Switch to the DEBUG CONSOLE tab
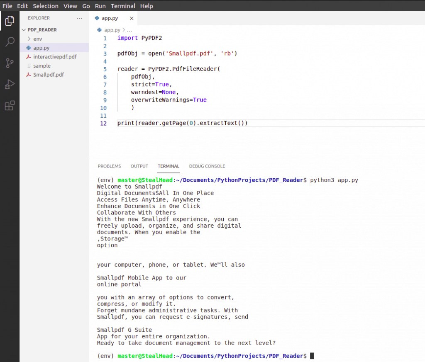The image size is (425, 362). [x=207, y=166]
